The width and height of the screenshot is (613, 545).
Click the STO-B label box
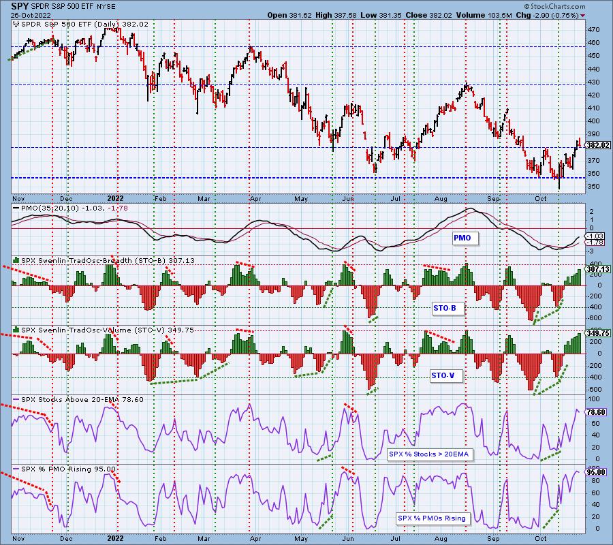click(447, 308)
